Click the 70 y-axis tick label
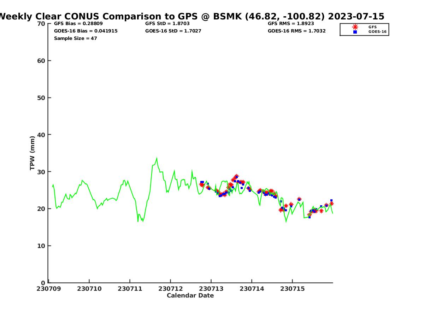 [41, 24]
